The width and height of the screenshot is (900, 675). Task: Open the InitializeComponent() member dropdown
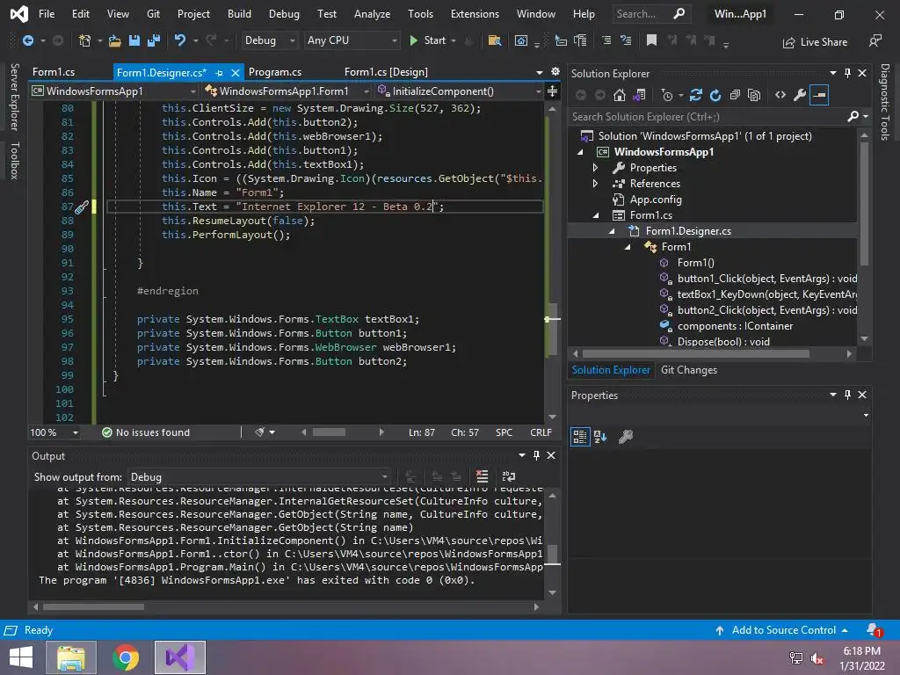point(459,91)
